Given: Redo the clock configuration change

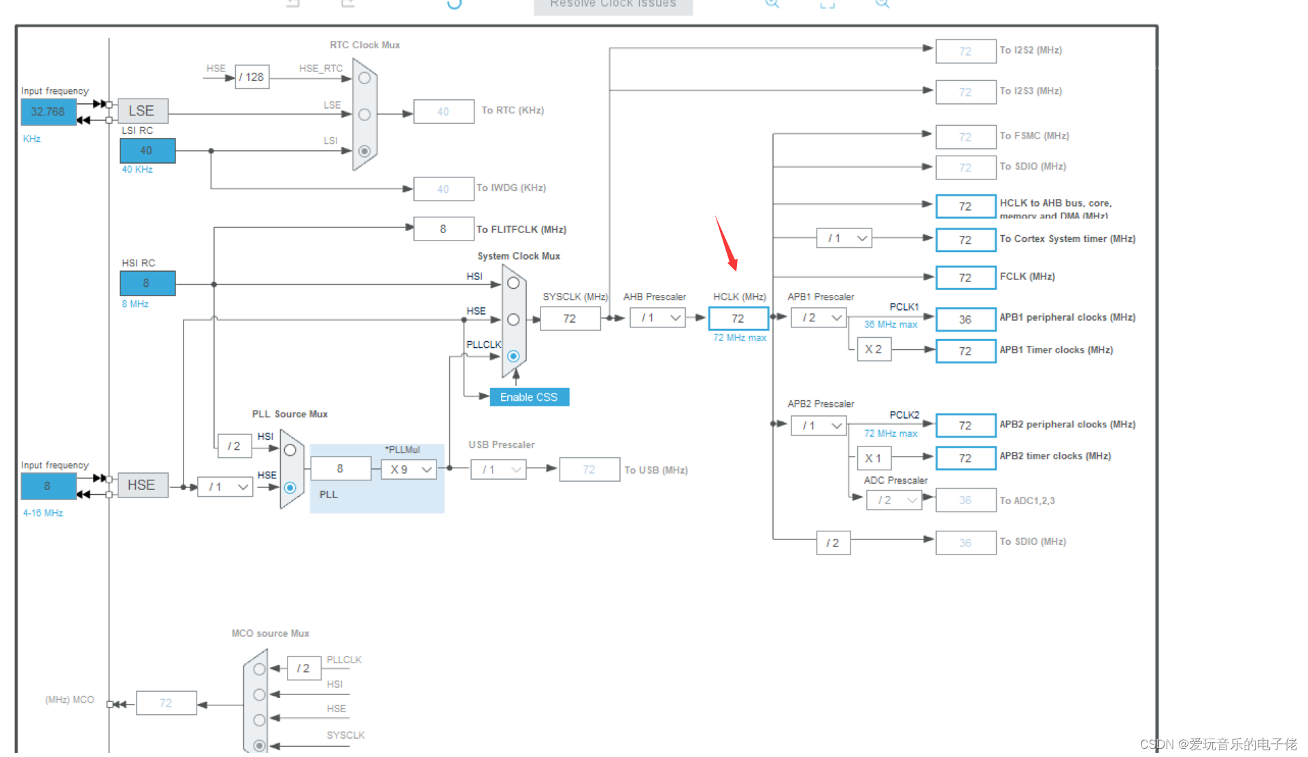Looking at the screenshot, I should pyautogui.click(x=347, y=4).
